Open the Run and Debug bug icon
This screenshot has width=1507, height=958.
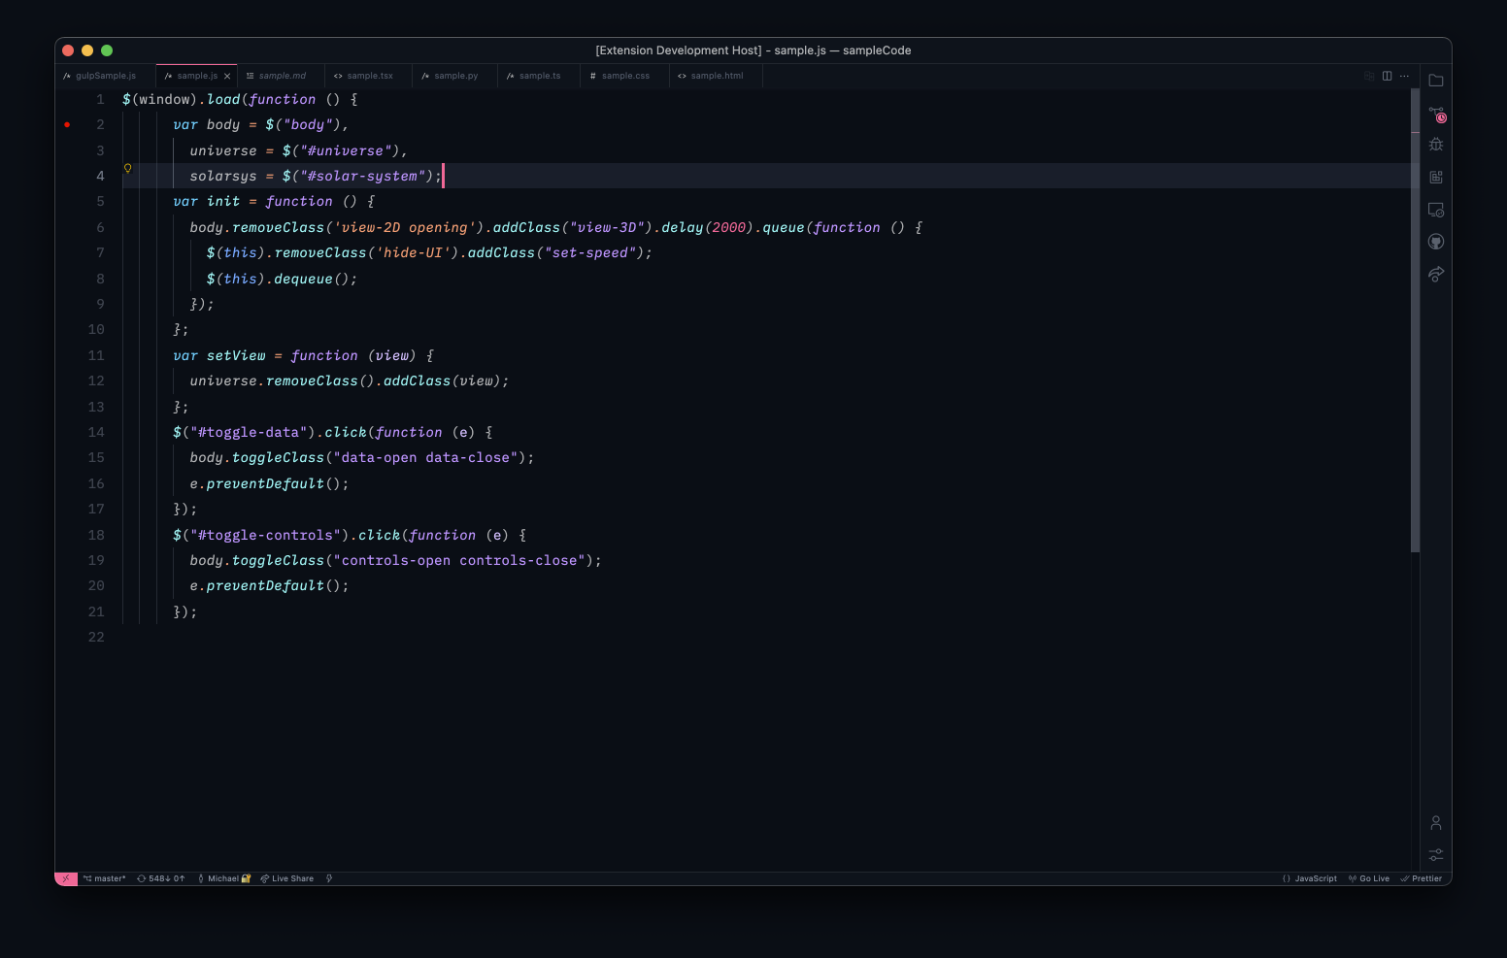tap(1436, 145)
